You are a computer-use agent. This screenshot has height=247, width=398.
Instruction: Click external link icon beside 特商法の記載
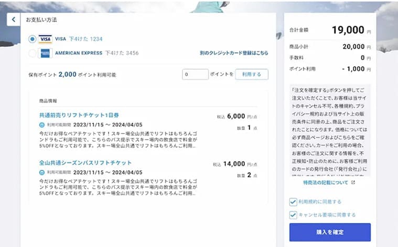point(353,183)
